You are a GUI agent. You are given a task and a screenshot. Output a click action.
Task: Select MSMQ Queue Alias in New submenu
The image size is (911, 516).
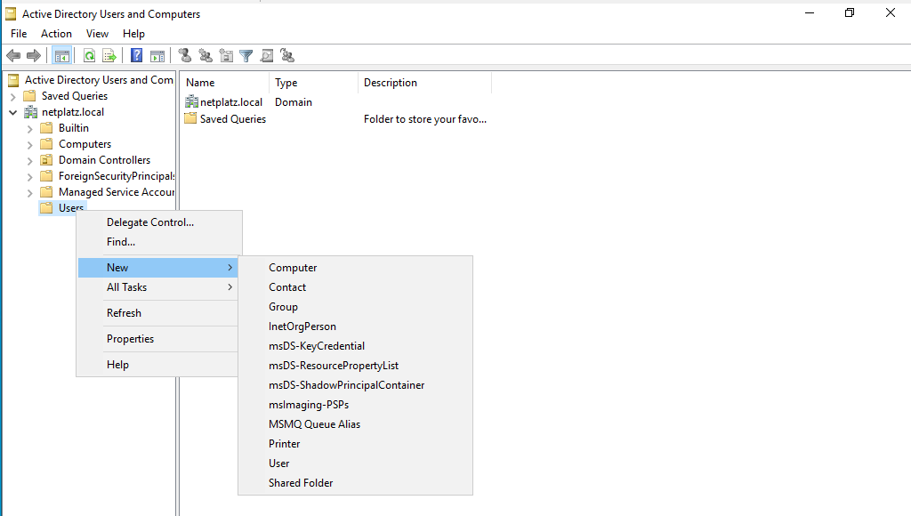(x=356, y=424)
